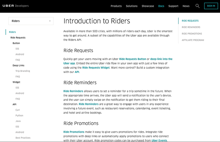Image resolution: width=220 pixels, height=142 pixels.
Task: Follow the API link in Ride Requests paragraph
Action: pyautogui.click(x=77, y=72)
